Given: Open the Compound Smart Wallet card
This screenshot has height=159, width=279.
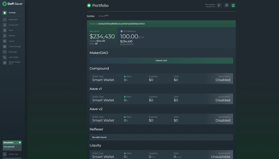Looking at the screenshot, I should click(161, 78).
